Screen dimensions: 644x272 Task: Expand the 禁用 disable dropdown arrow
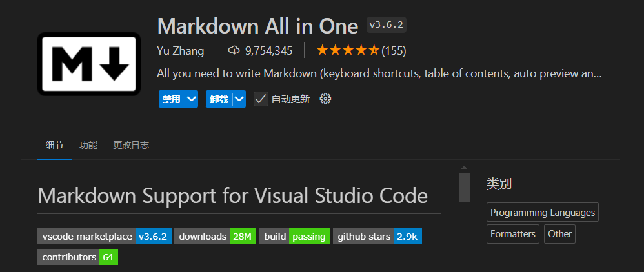click(191, 99)
